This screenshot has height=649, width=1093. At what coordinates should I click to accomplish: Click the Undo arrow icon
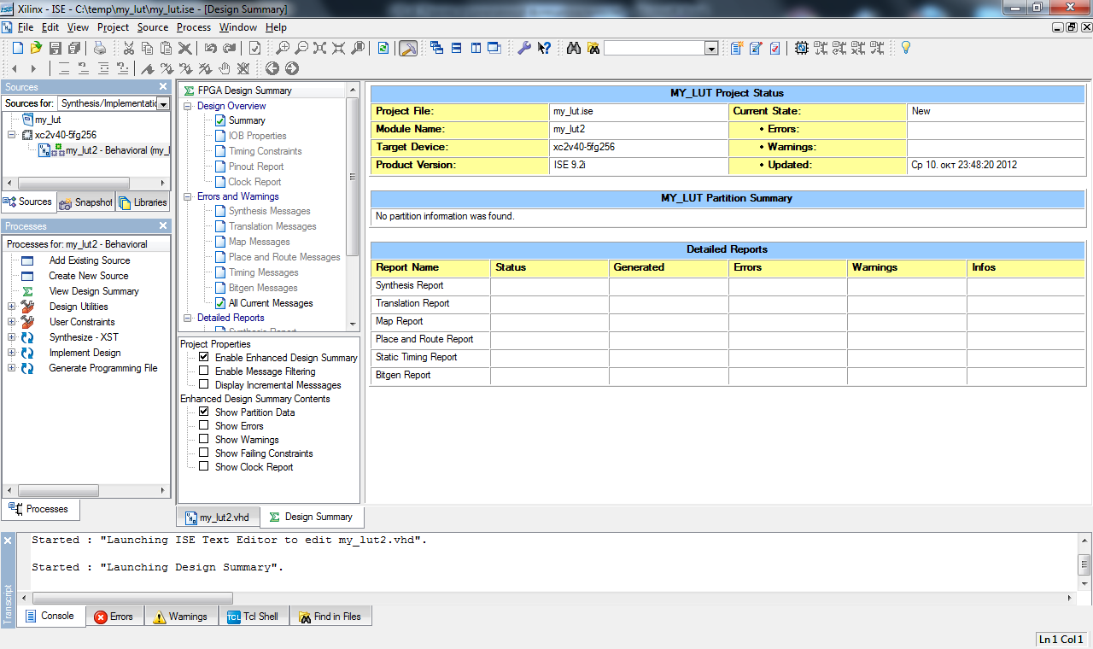tap(210, 49)
